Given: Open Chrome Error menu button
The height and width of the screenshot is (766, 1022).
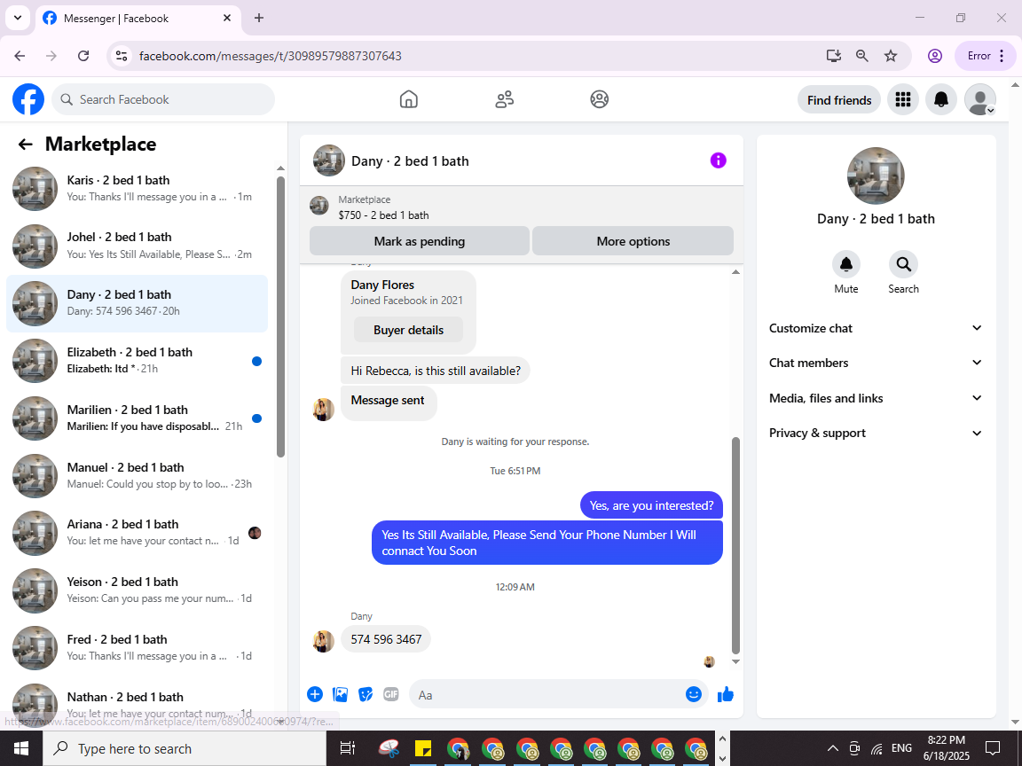Looking at the screenshot, I should (x=985, y=56).
